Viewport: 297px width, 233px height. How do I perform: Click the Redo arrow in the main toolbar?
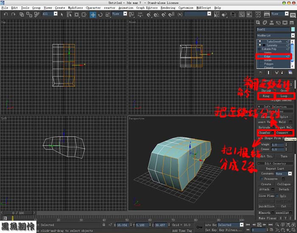[13, 14]
